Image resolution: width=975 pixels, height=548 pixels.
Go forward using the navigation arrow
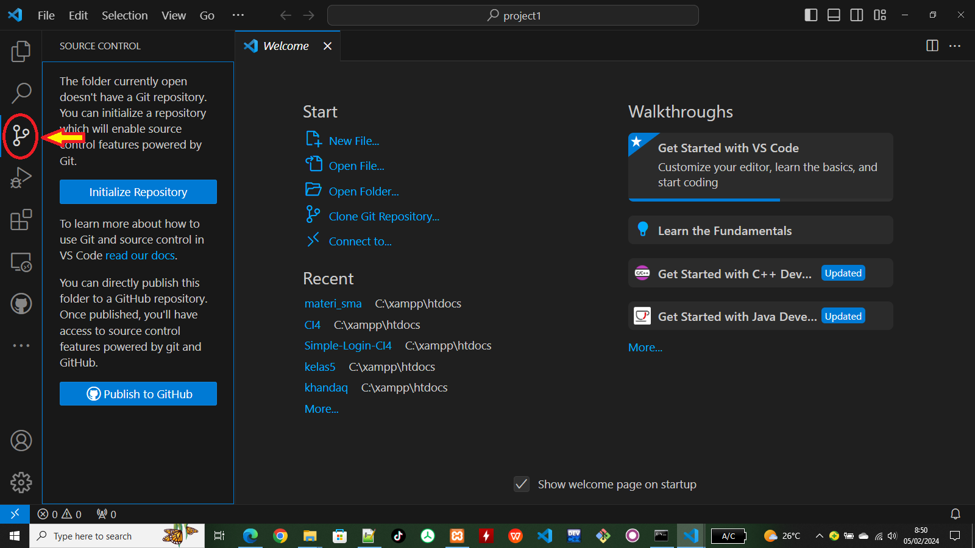click(309, 15)
